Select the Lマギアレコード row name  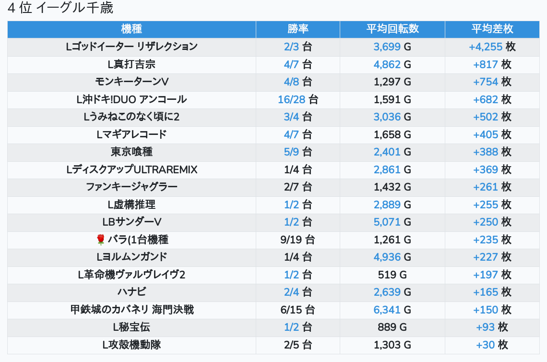click(x=131, y=134)
